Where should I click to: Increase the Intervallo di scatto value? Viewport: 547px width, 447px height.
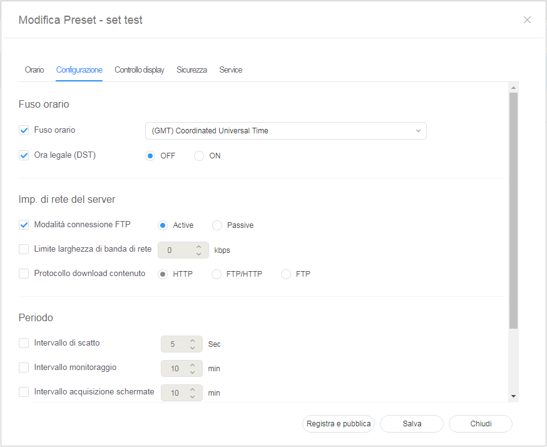coord(193,341)
